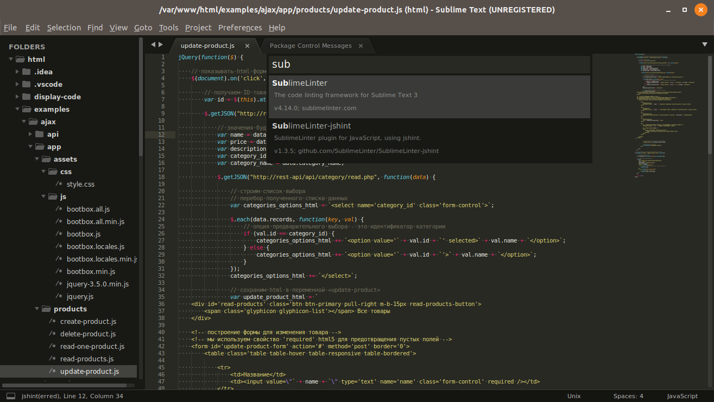Change line endings Unix in status bar
Image resolution: width=714 pixels, height=402 pixels.
574,396
